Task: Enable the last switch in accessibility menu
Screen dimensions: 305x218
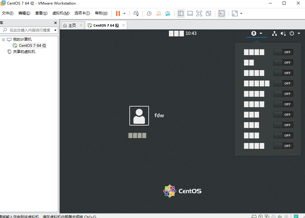Action: (x=283, y=146)
